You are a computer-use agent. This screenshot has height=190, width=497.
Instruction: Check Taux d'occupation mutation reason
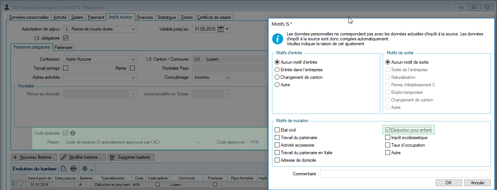click(388, 145)
